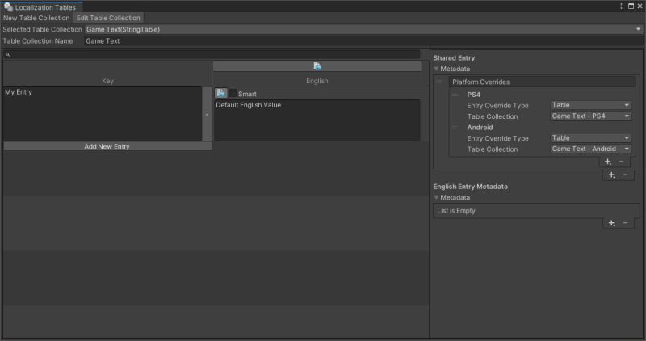Remove English Entry Metadata with minus button
This screenshot has width=646, height=341.
(625, 223)
